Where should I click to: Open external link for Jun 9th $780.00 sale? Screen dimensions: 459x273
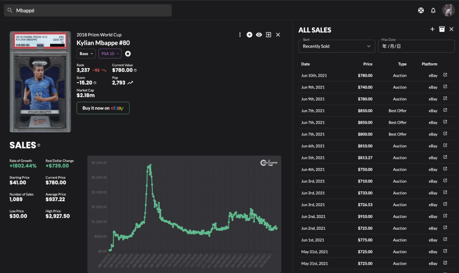click(445, 98)
